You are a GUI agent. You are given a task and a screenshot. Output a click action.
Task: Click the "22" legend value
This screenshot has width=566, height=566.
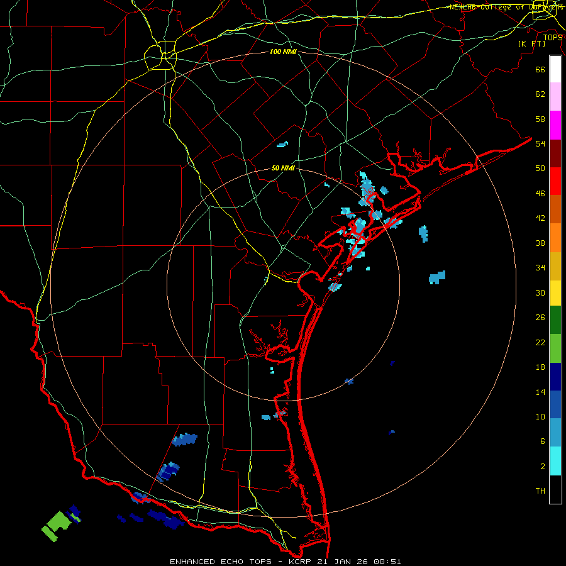pyautogui.click(x=540, y=342)
